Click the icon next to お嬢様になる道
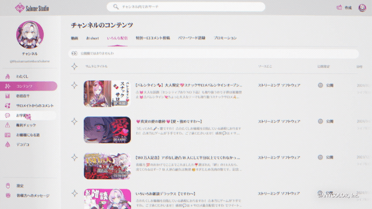 (x=8, y=135)
